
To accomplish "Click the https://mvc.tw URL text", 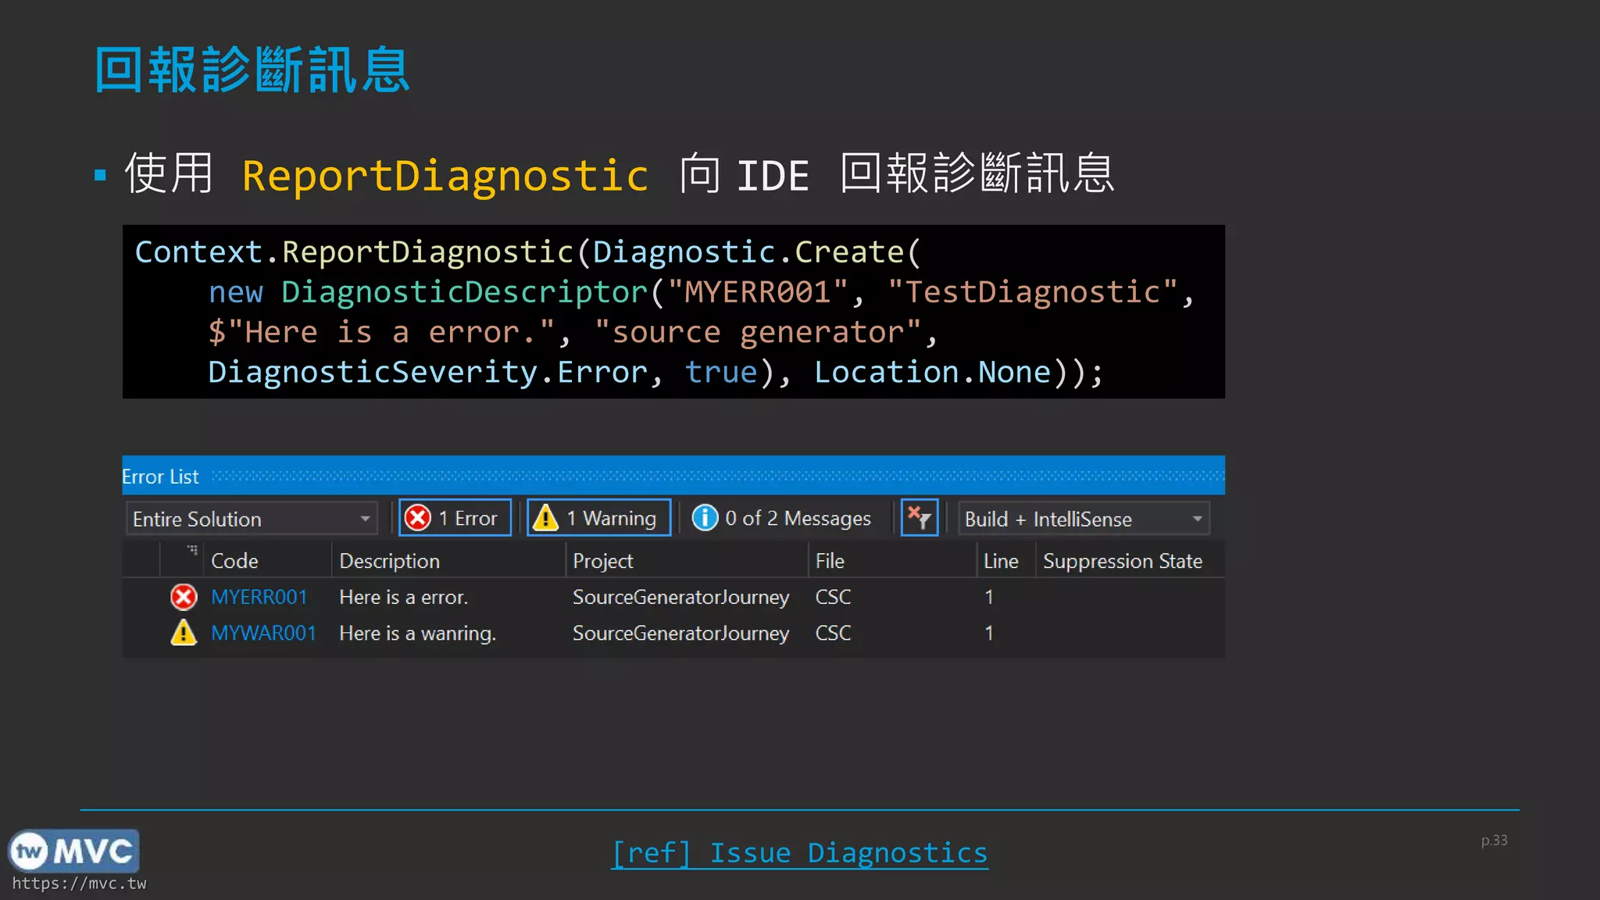I will pyautogui.click(x=79, y=884).
